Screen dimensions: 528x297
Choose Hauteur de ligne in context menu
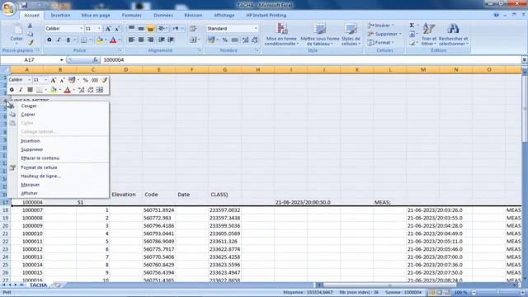[x=40, y=176]
